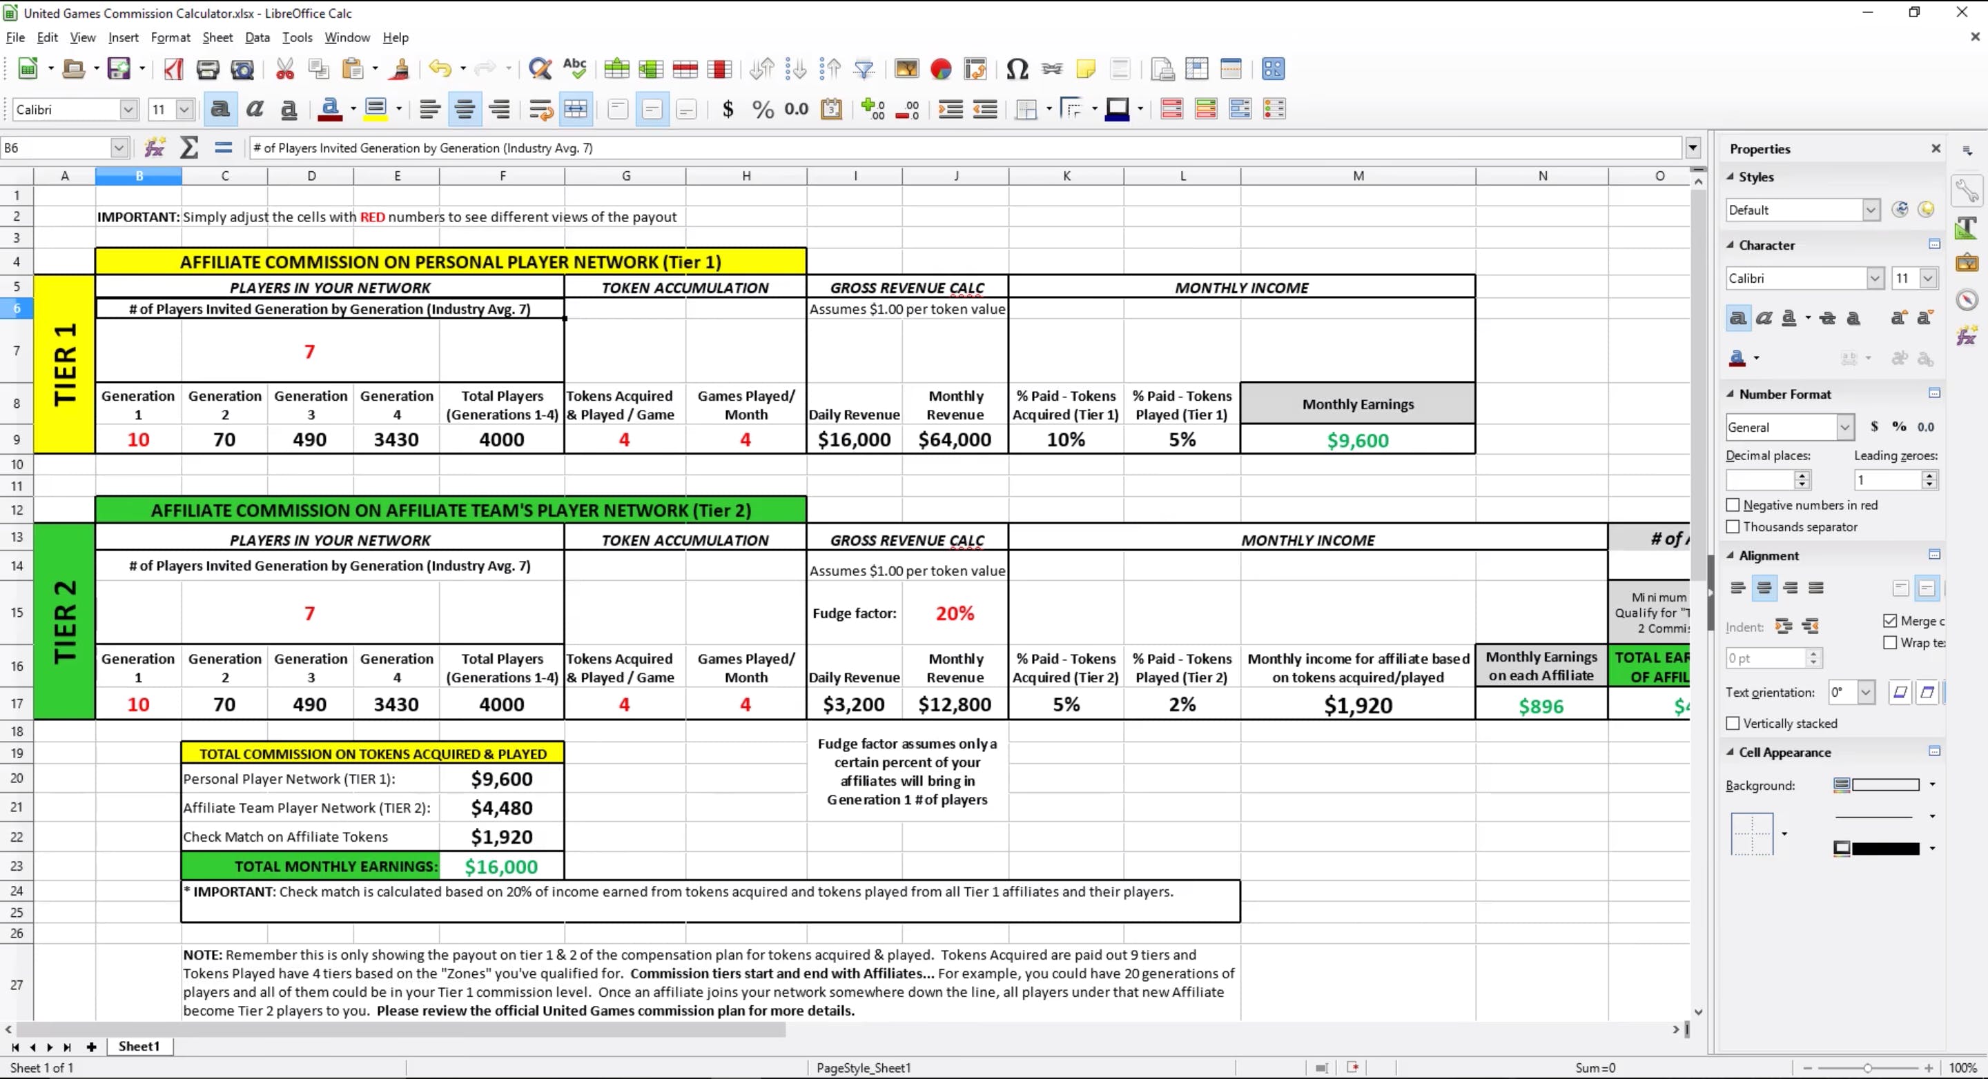Screen dimensions: 1988x1079
Task: Adjust the zoom slider
Action: click(1868, 1068)
